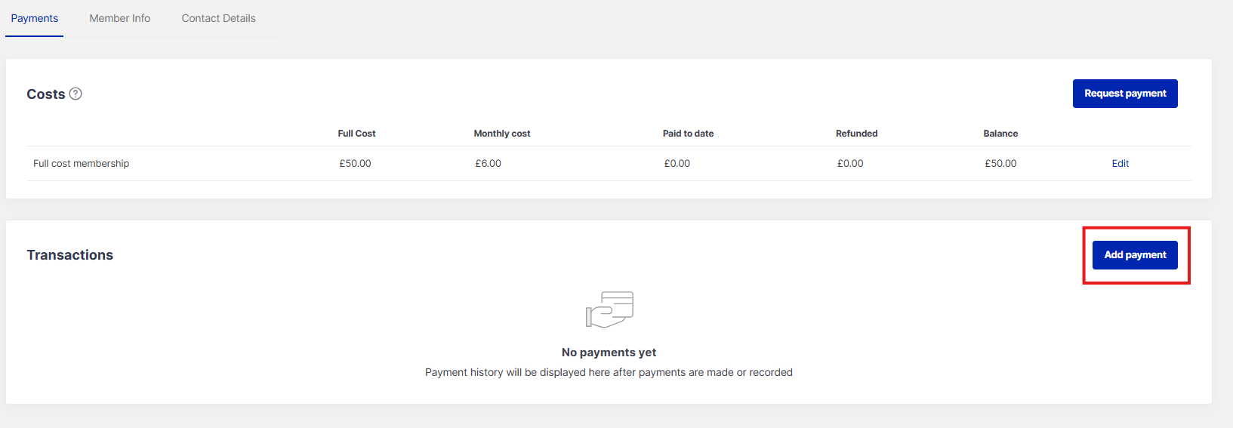The image size is (1233, 428).
Task: Edit the Full cost membership row
Action: [x=1120, y=164]
